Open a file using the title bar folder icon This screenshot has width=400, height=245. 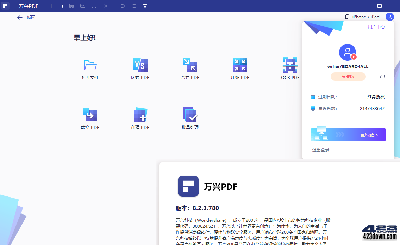click(60, 6)
